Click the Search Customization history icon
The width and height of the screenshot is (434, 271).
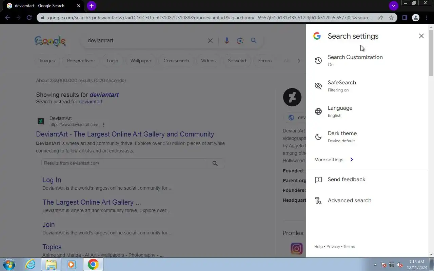pyautogui.click(x=318, y=61)
